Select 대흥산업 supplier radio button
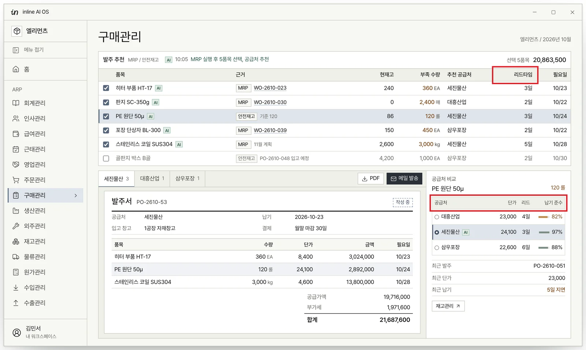 tap(437, 217)
